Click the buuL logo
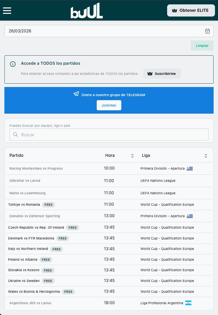The height and width of the screenshot is (315, 218). coord(87,11)
